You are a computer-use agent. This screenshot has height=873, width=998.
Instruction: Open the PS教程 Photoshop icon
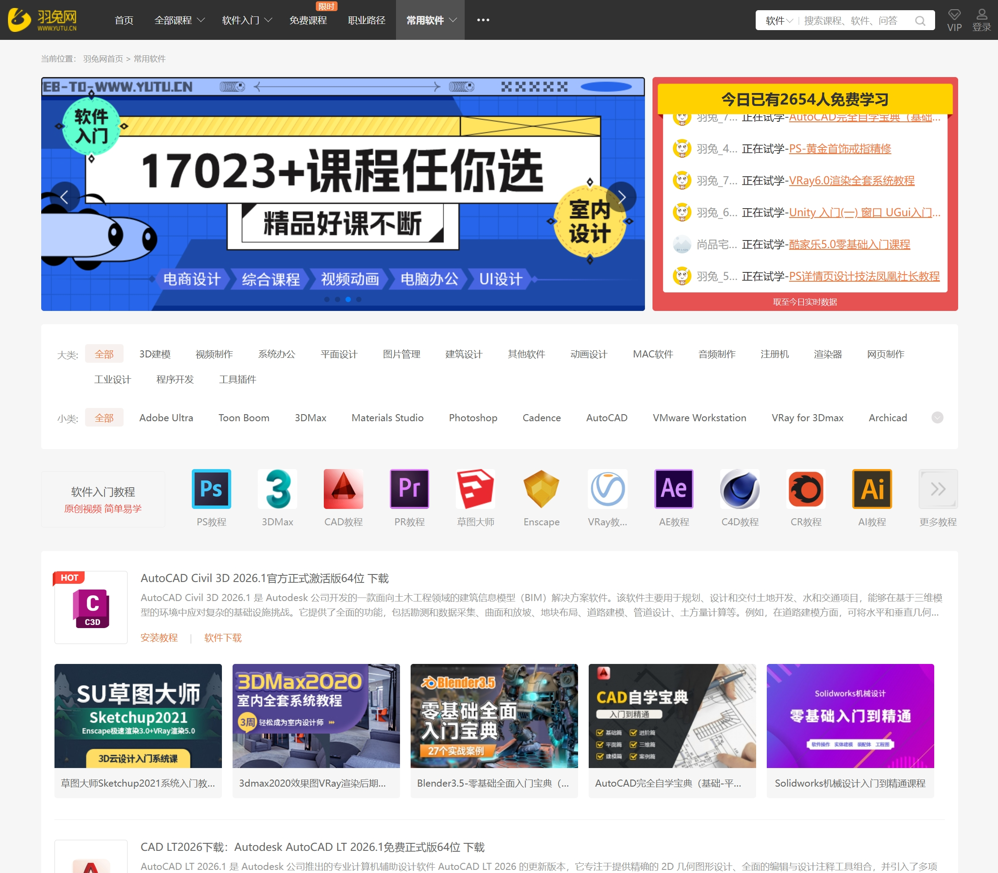click(x=211, y=489)
